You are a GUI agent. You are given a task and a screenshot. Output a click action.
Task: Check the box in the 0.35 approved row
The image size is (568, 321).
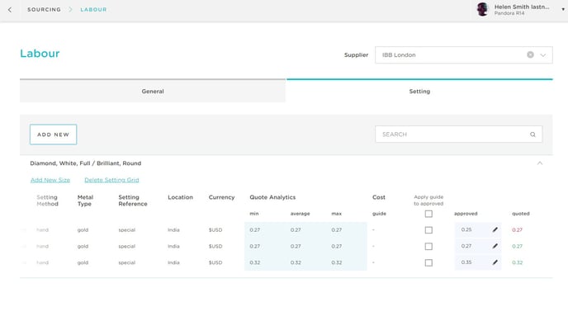click(x=428, y=262)
